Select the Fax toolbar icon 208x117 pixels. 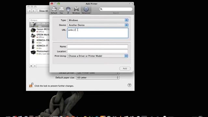point(61,10)
